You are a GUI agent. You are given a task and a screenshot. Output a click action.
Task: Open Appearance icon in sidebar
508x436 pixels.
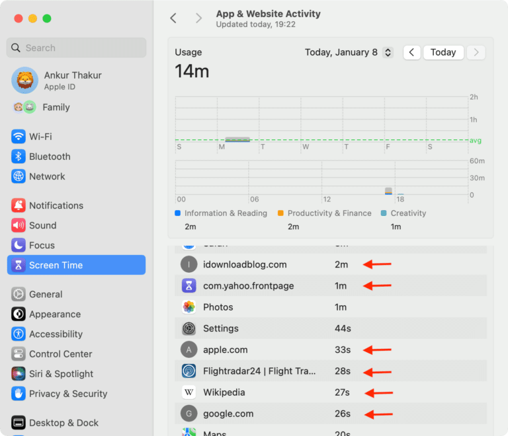(x=19, y=314)
